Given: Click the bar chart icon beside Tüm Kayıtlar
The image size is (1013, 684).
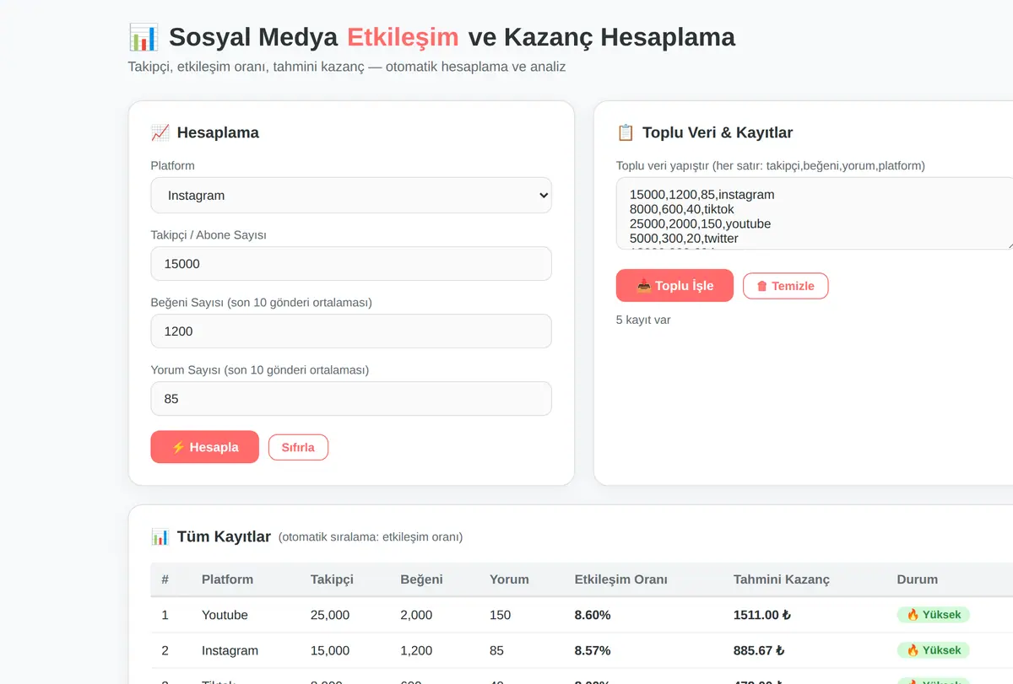Looking at the screenshot, I should (x=160, y=536).
